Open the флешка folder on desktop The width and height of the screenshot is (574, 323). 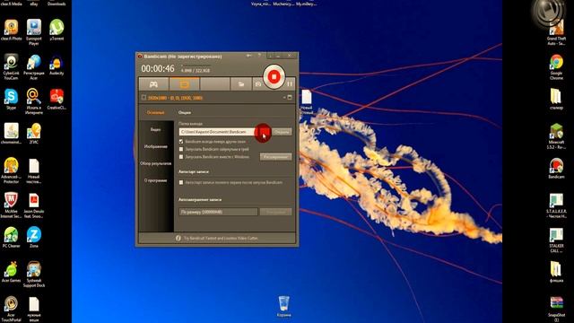556,272
